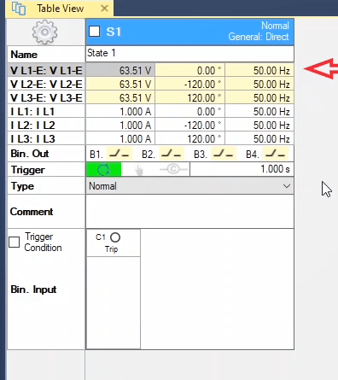The height and width of the screenshot is (380, 338).
Task: Edit the 1.000 s trigger time field
Action: (x=242, y=169)
